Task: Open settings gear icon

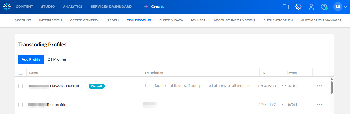Action: click(298, 7)
